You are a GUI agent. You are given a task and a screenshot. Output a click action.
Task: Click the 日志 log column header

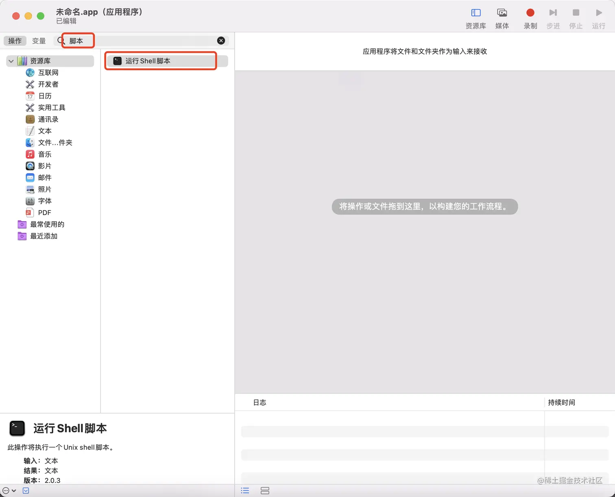tap(260, 402)
